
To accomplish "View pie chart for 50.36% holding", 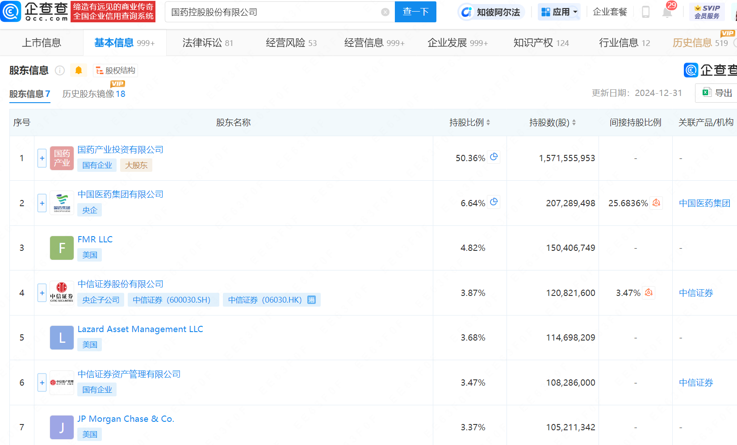I will (494, 157).
